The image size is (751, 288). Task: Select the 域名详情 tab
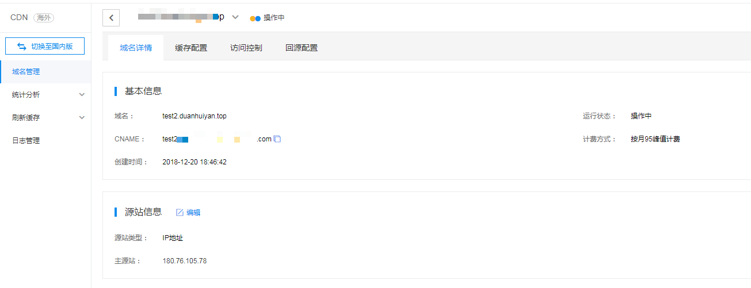136,48
